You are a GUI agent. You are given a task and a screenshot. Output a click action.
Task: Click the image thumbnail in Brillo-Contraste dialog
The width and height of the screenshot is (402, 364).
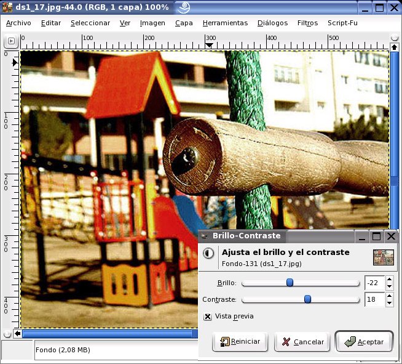pos(384,257)
